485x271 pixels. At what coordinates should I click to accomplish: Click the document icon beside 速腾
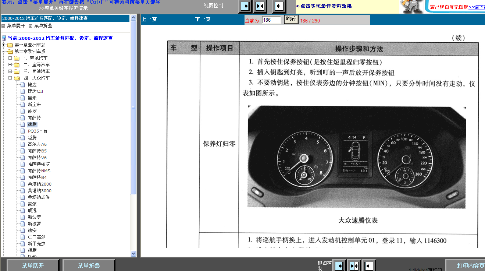(x=23, y=124)
